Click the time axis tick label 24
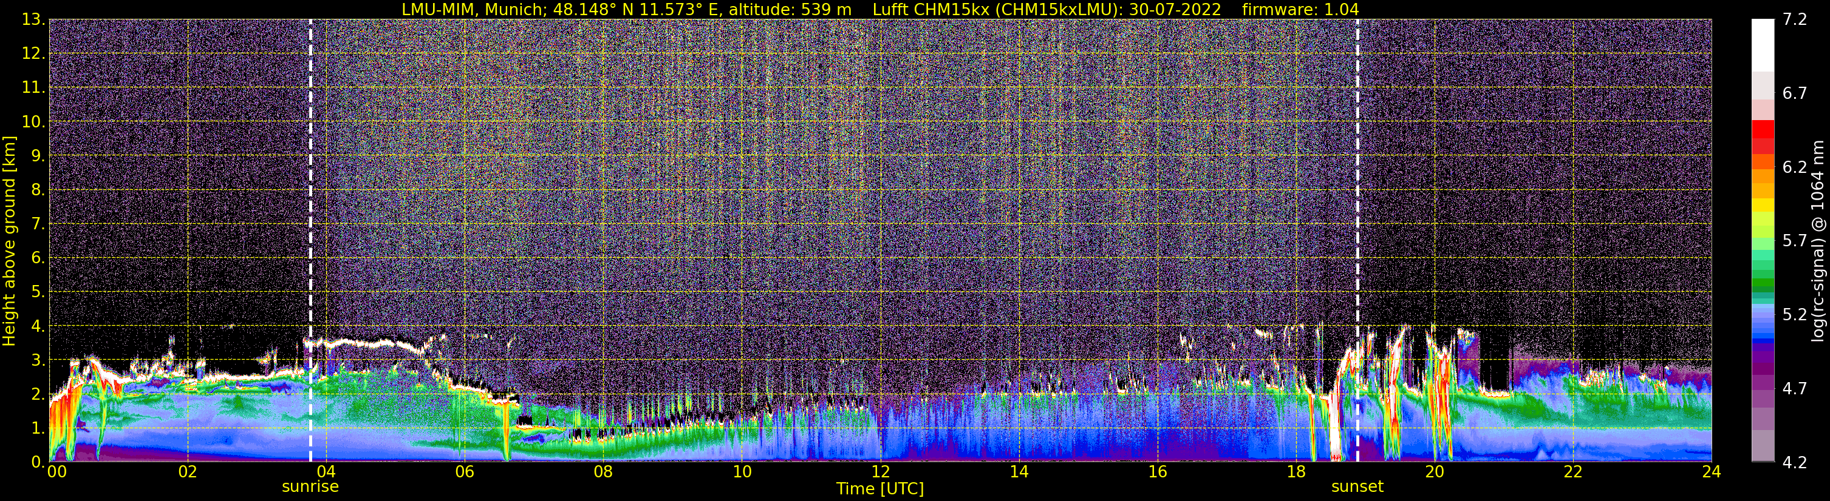1830x501 pixels. point(1712,472)
